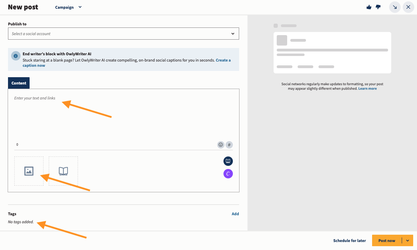Launch the purple Canva icon

pos(228,174)
